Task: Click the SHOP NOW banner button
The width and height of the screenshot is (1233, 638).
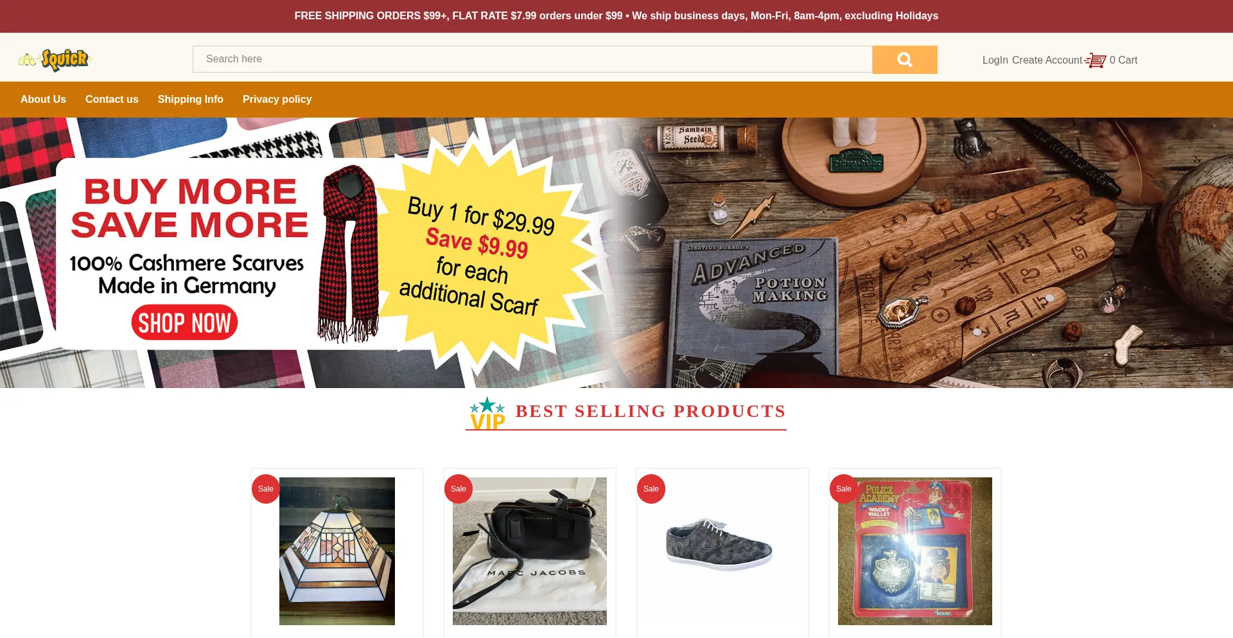Action: (184, 323)
